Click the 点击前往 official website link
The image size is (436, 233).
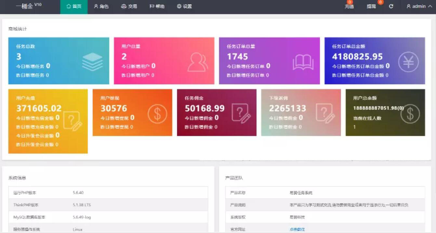[297, 229]
